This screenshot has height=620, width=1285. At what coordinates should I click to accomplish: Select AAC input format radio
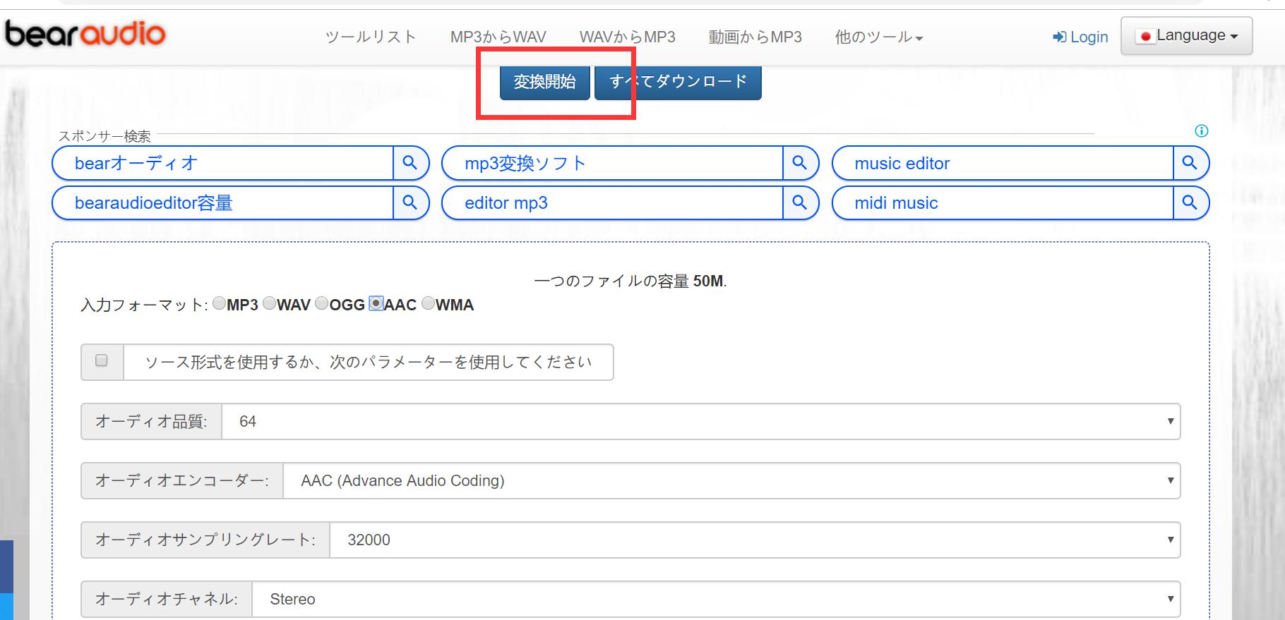(x=376, y=303)
